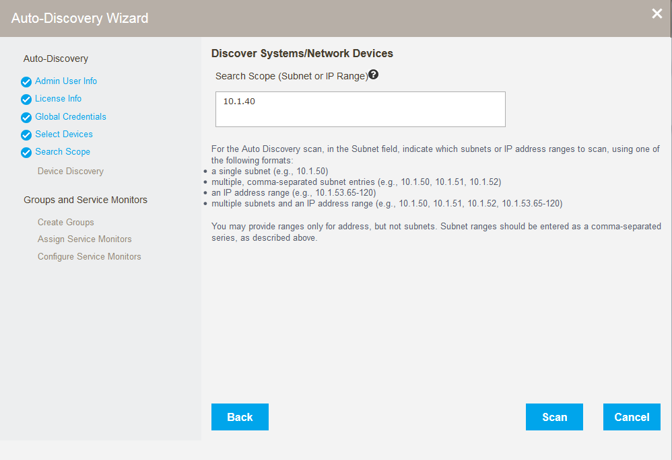The width and height of the screenshot is (672, 460).
Task: Select Device Discovery in the sidebar
Action: pos(71,171)
